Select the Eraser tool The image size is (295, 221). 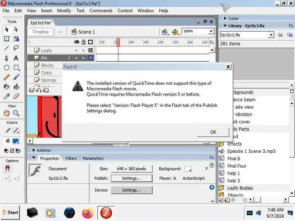(16, 96)
